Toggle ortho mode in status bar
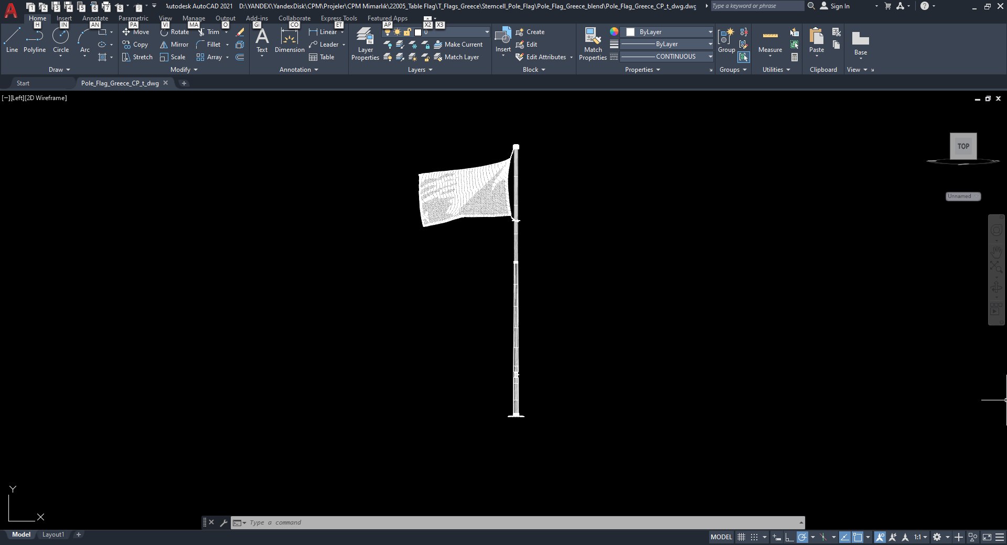This screenshot has height=545, width=1007. pos(789,537)
